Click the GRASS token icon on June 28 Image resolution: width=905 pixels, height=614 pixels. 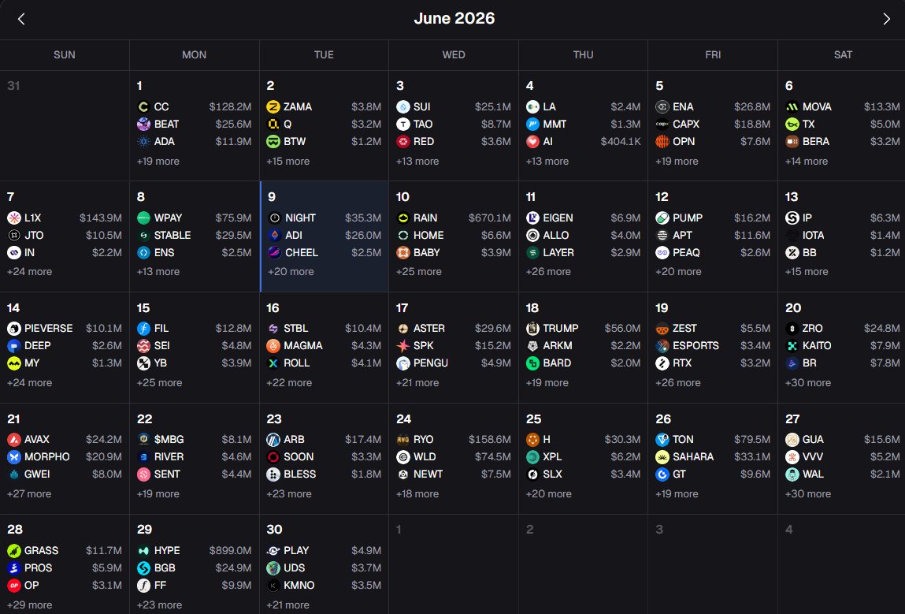point(14,550)
